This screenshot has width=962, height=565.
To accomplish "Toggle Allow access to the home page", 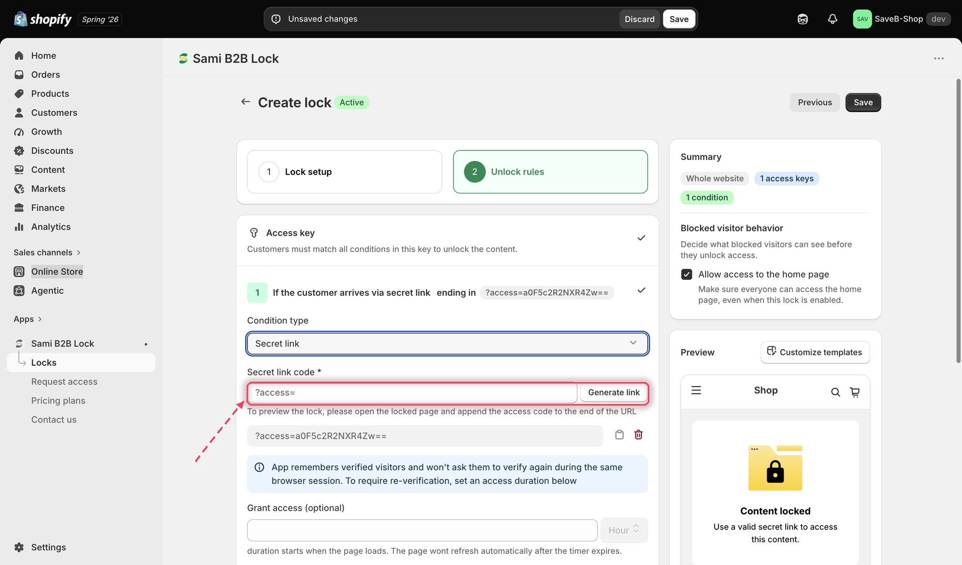I will pos(686,274).
